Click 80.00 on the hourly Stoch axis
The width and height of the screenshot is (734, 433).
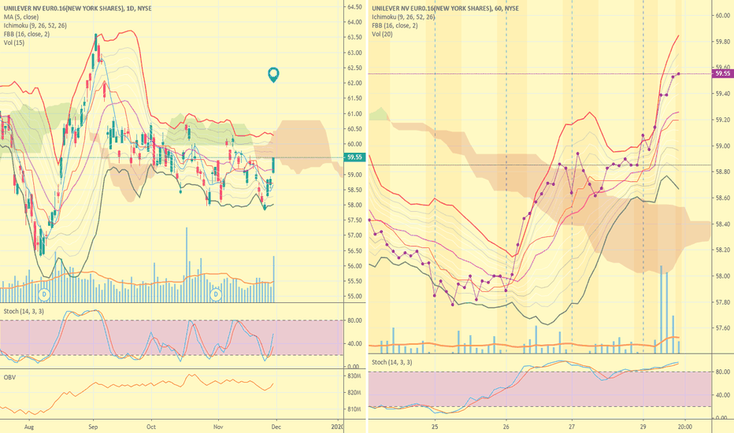pos(723,372)
